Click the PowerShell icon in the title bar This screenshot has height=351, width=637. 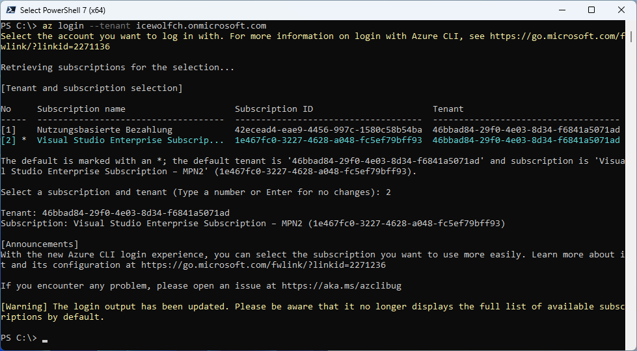(x=10, y=10)
